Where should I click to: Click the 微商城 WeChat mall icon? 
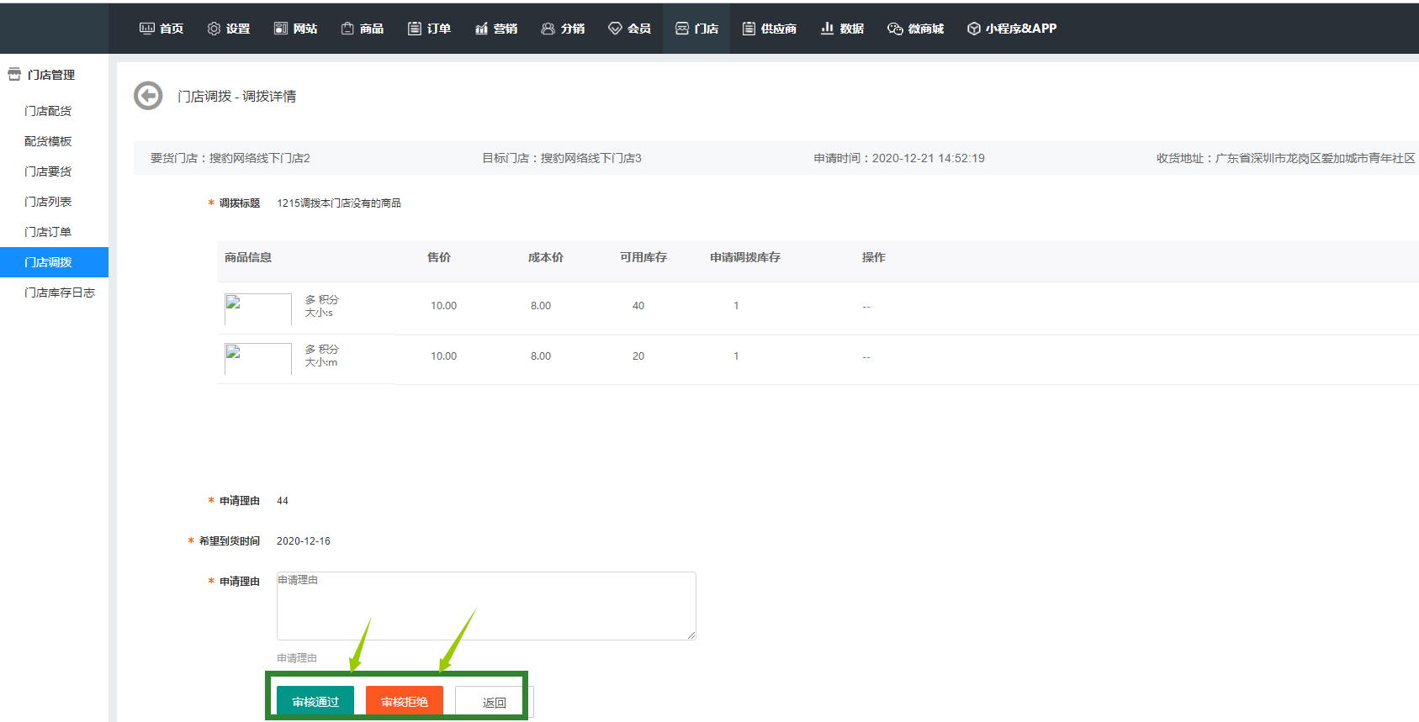(895, 29)
